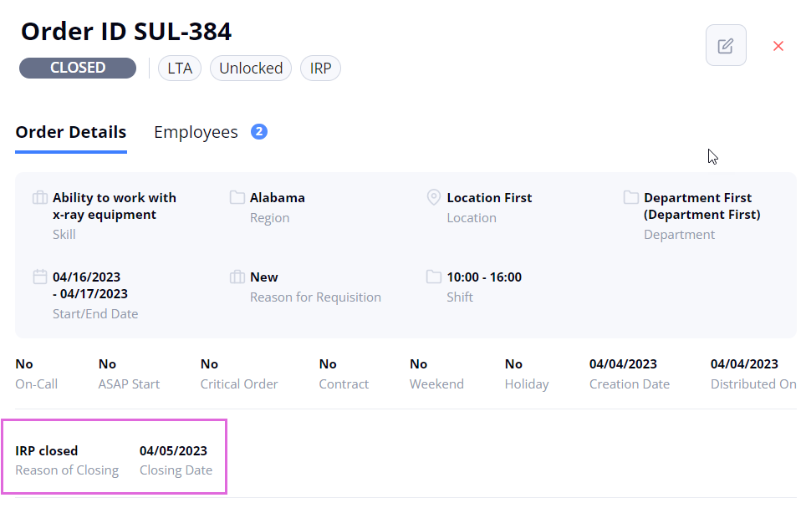The height and width of the screenshot is (513, 806).
Task: Click the location pin icon
Action: [x=434, y=198]
